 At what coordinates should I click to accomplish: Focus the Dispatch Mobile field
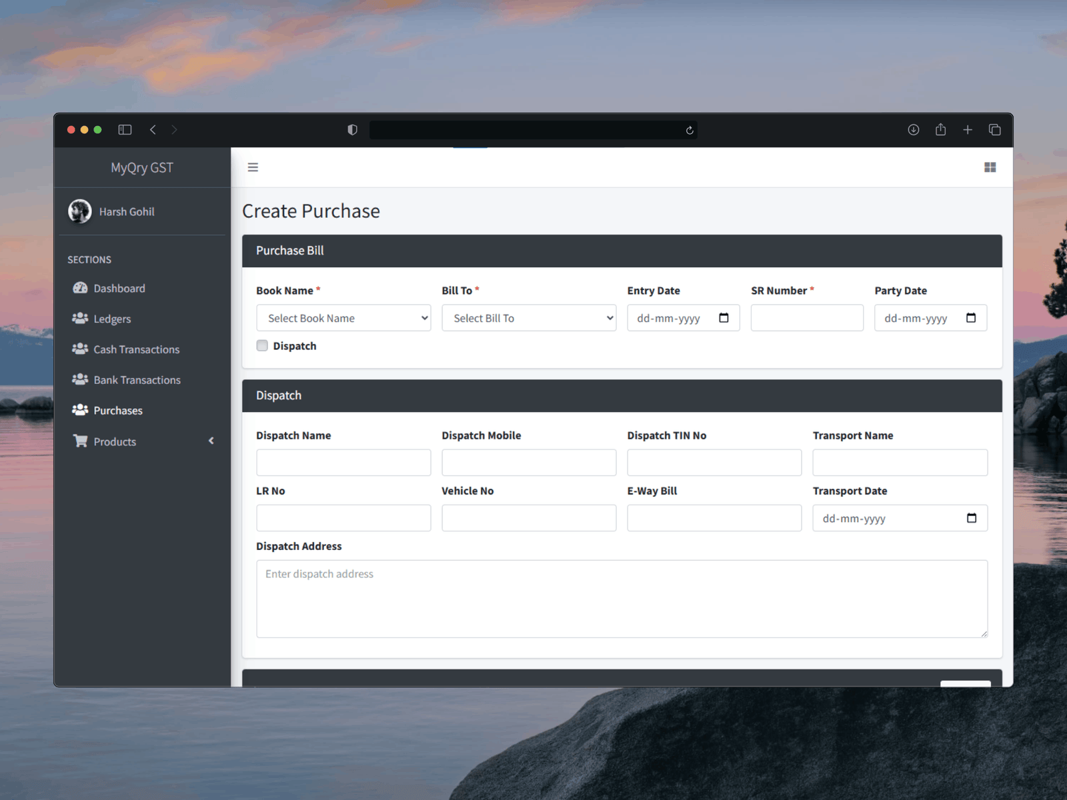coord(529,463)
